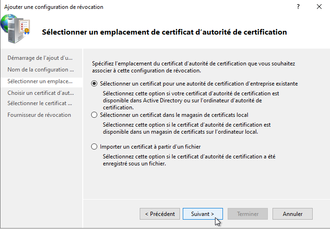This screenshot has height=229, width=330.
Task: Click the Spécifiez l'emplacement instruction text
Action: pos(194,67)
